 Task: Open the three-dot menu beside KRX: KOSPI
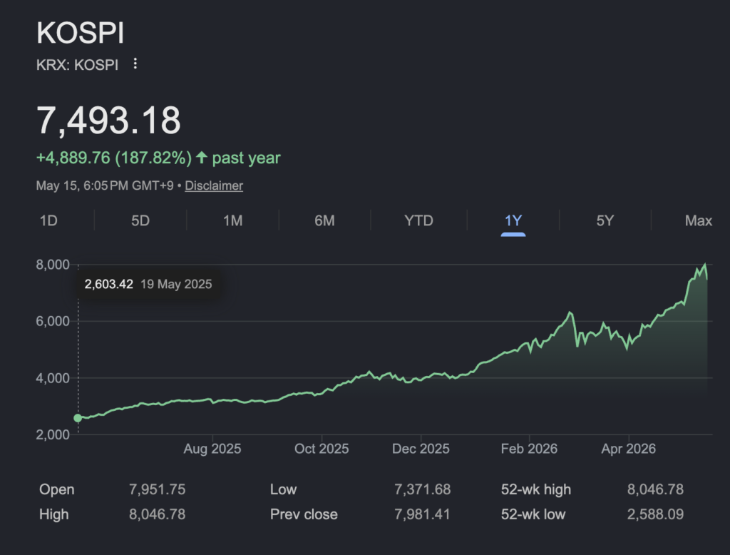coord(135,63)
